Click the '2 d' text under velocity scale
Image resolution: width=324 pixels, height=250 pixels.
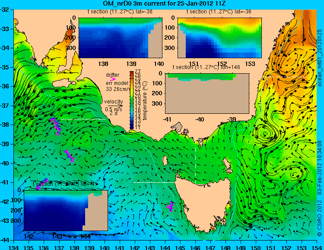[x=113, y=113]
